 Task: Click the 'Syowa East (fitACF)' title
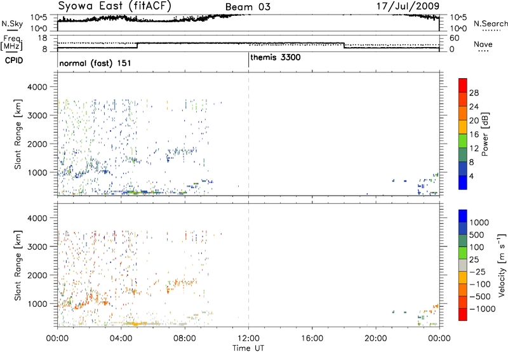[x=114, y=6]
